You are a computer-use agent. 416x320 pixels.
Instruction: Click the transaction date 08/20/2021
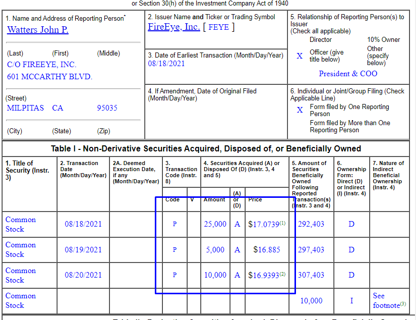tap(83, 275)
